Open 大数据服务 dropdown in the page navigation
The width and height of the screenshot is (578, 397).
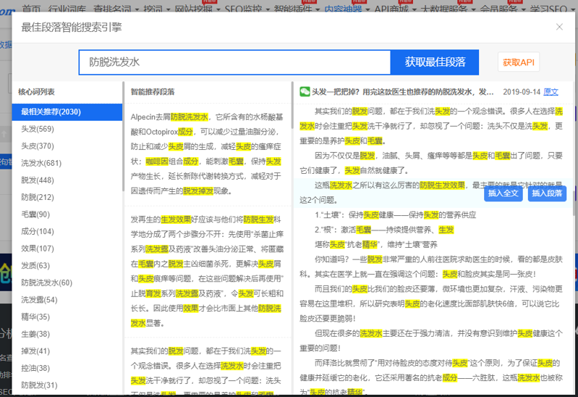[x=448, y=9]
